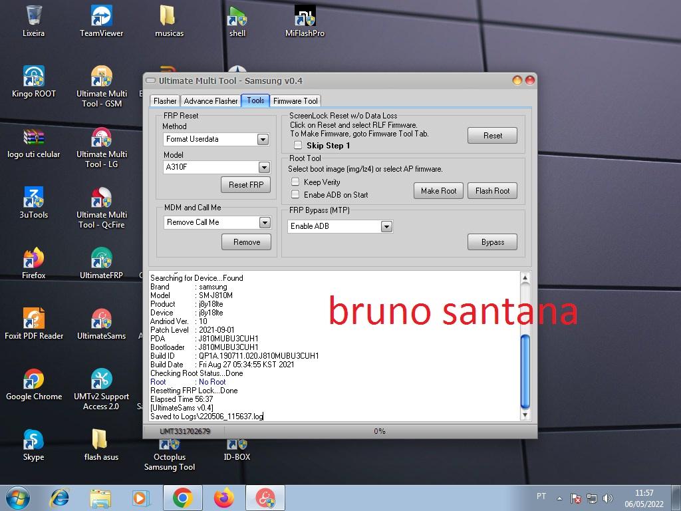
Task: Open the musicas folder
Action: coord(169,21)
